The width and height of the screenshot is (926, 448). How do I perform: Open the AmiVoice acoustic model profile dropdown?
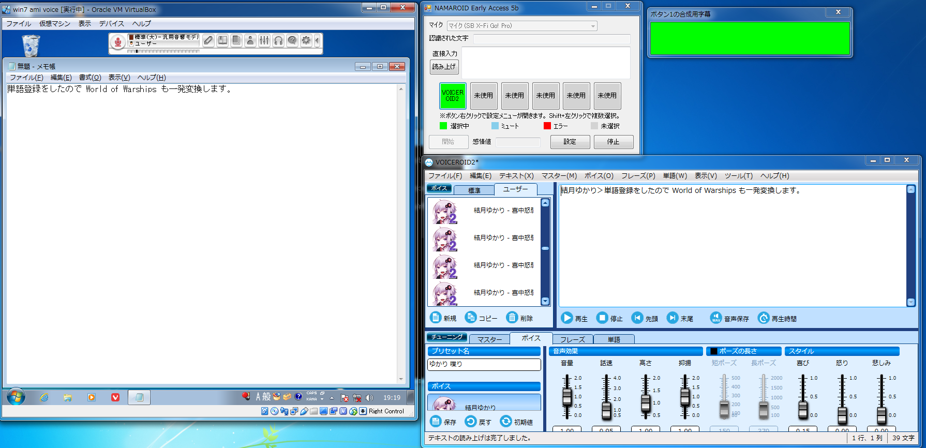pyautogui.click(x=163, y=37)
